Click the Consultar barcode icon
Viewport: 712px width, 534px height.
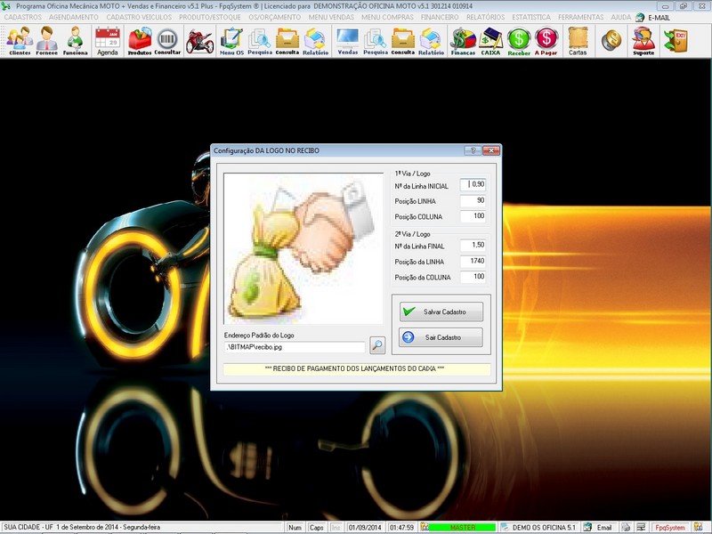pyautogui.click(x=167, y=40)
